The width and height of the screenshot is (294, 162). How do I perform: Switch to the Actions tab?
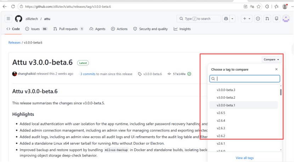(x=119, y=29)
